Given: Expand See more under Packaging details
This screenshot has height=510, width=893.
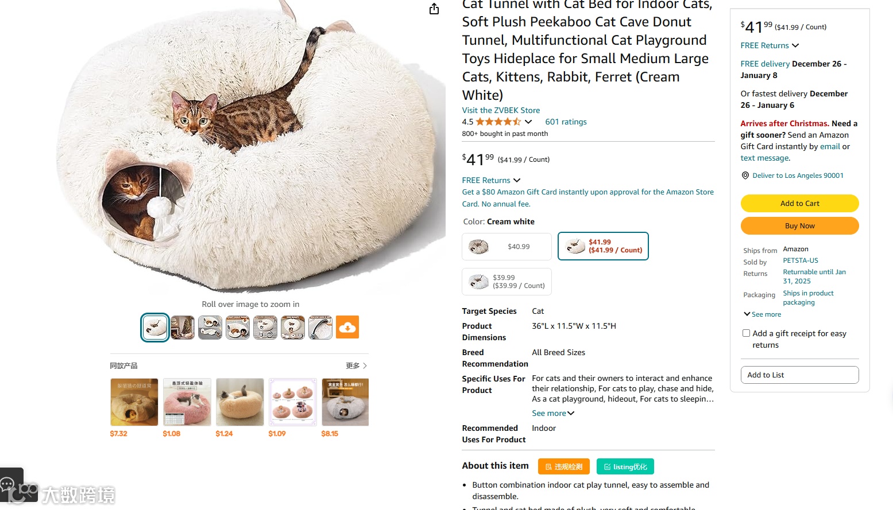Looking at the screenshot, I should (763, 314).
